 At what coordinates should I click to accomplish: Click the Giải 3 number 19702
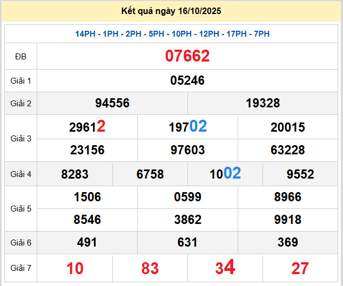pos(187,127)
